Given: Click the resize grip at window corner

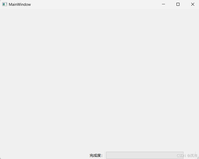Looking at the screenshot, I should tap(198, 157).
